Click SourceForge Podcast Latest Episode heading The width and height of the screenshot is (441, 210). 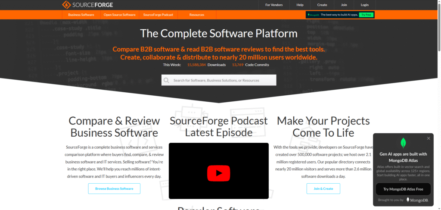click(x=218, y=127)
